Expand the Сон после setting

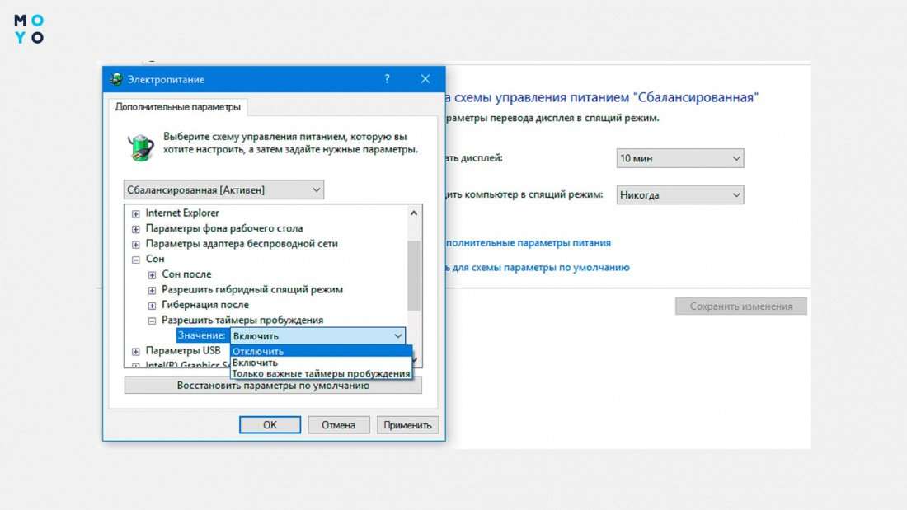(152, 275)
